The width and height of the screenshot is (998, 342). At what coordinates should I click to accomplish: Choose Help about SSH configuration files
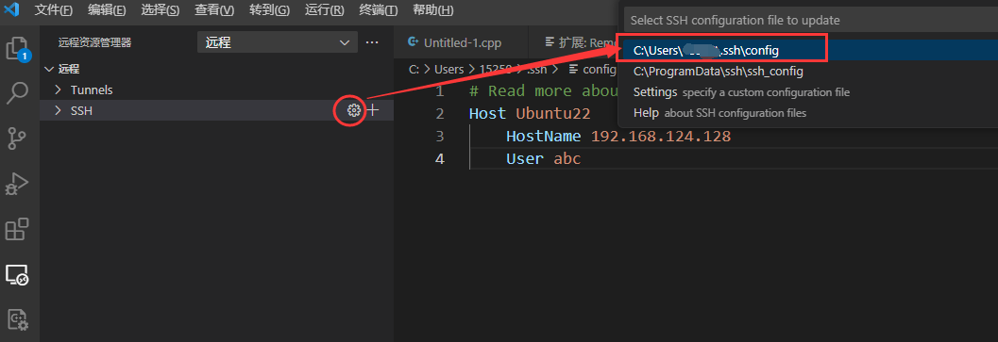[809, 113]
